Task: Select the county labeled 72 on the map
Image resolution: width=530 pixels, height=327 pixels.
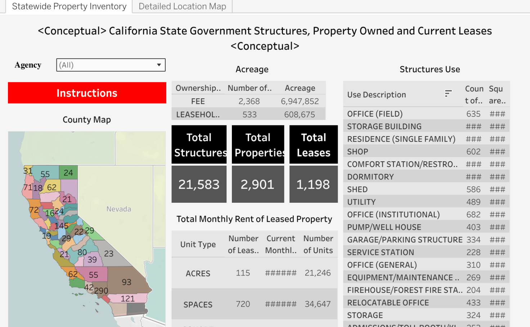Action: coord(34,210)
